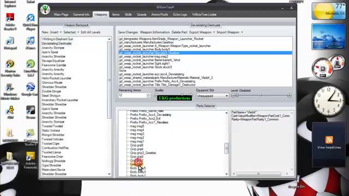Switch to the Items tab
This screenshot has height=196, width=349.
[116, 15]
